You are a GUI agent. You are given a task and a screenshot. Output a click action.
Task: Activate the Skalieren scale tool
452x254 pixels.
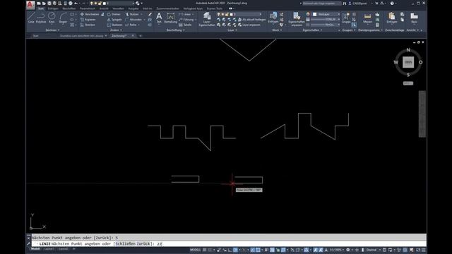pyautogui.click(x=114, y=25)
